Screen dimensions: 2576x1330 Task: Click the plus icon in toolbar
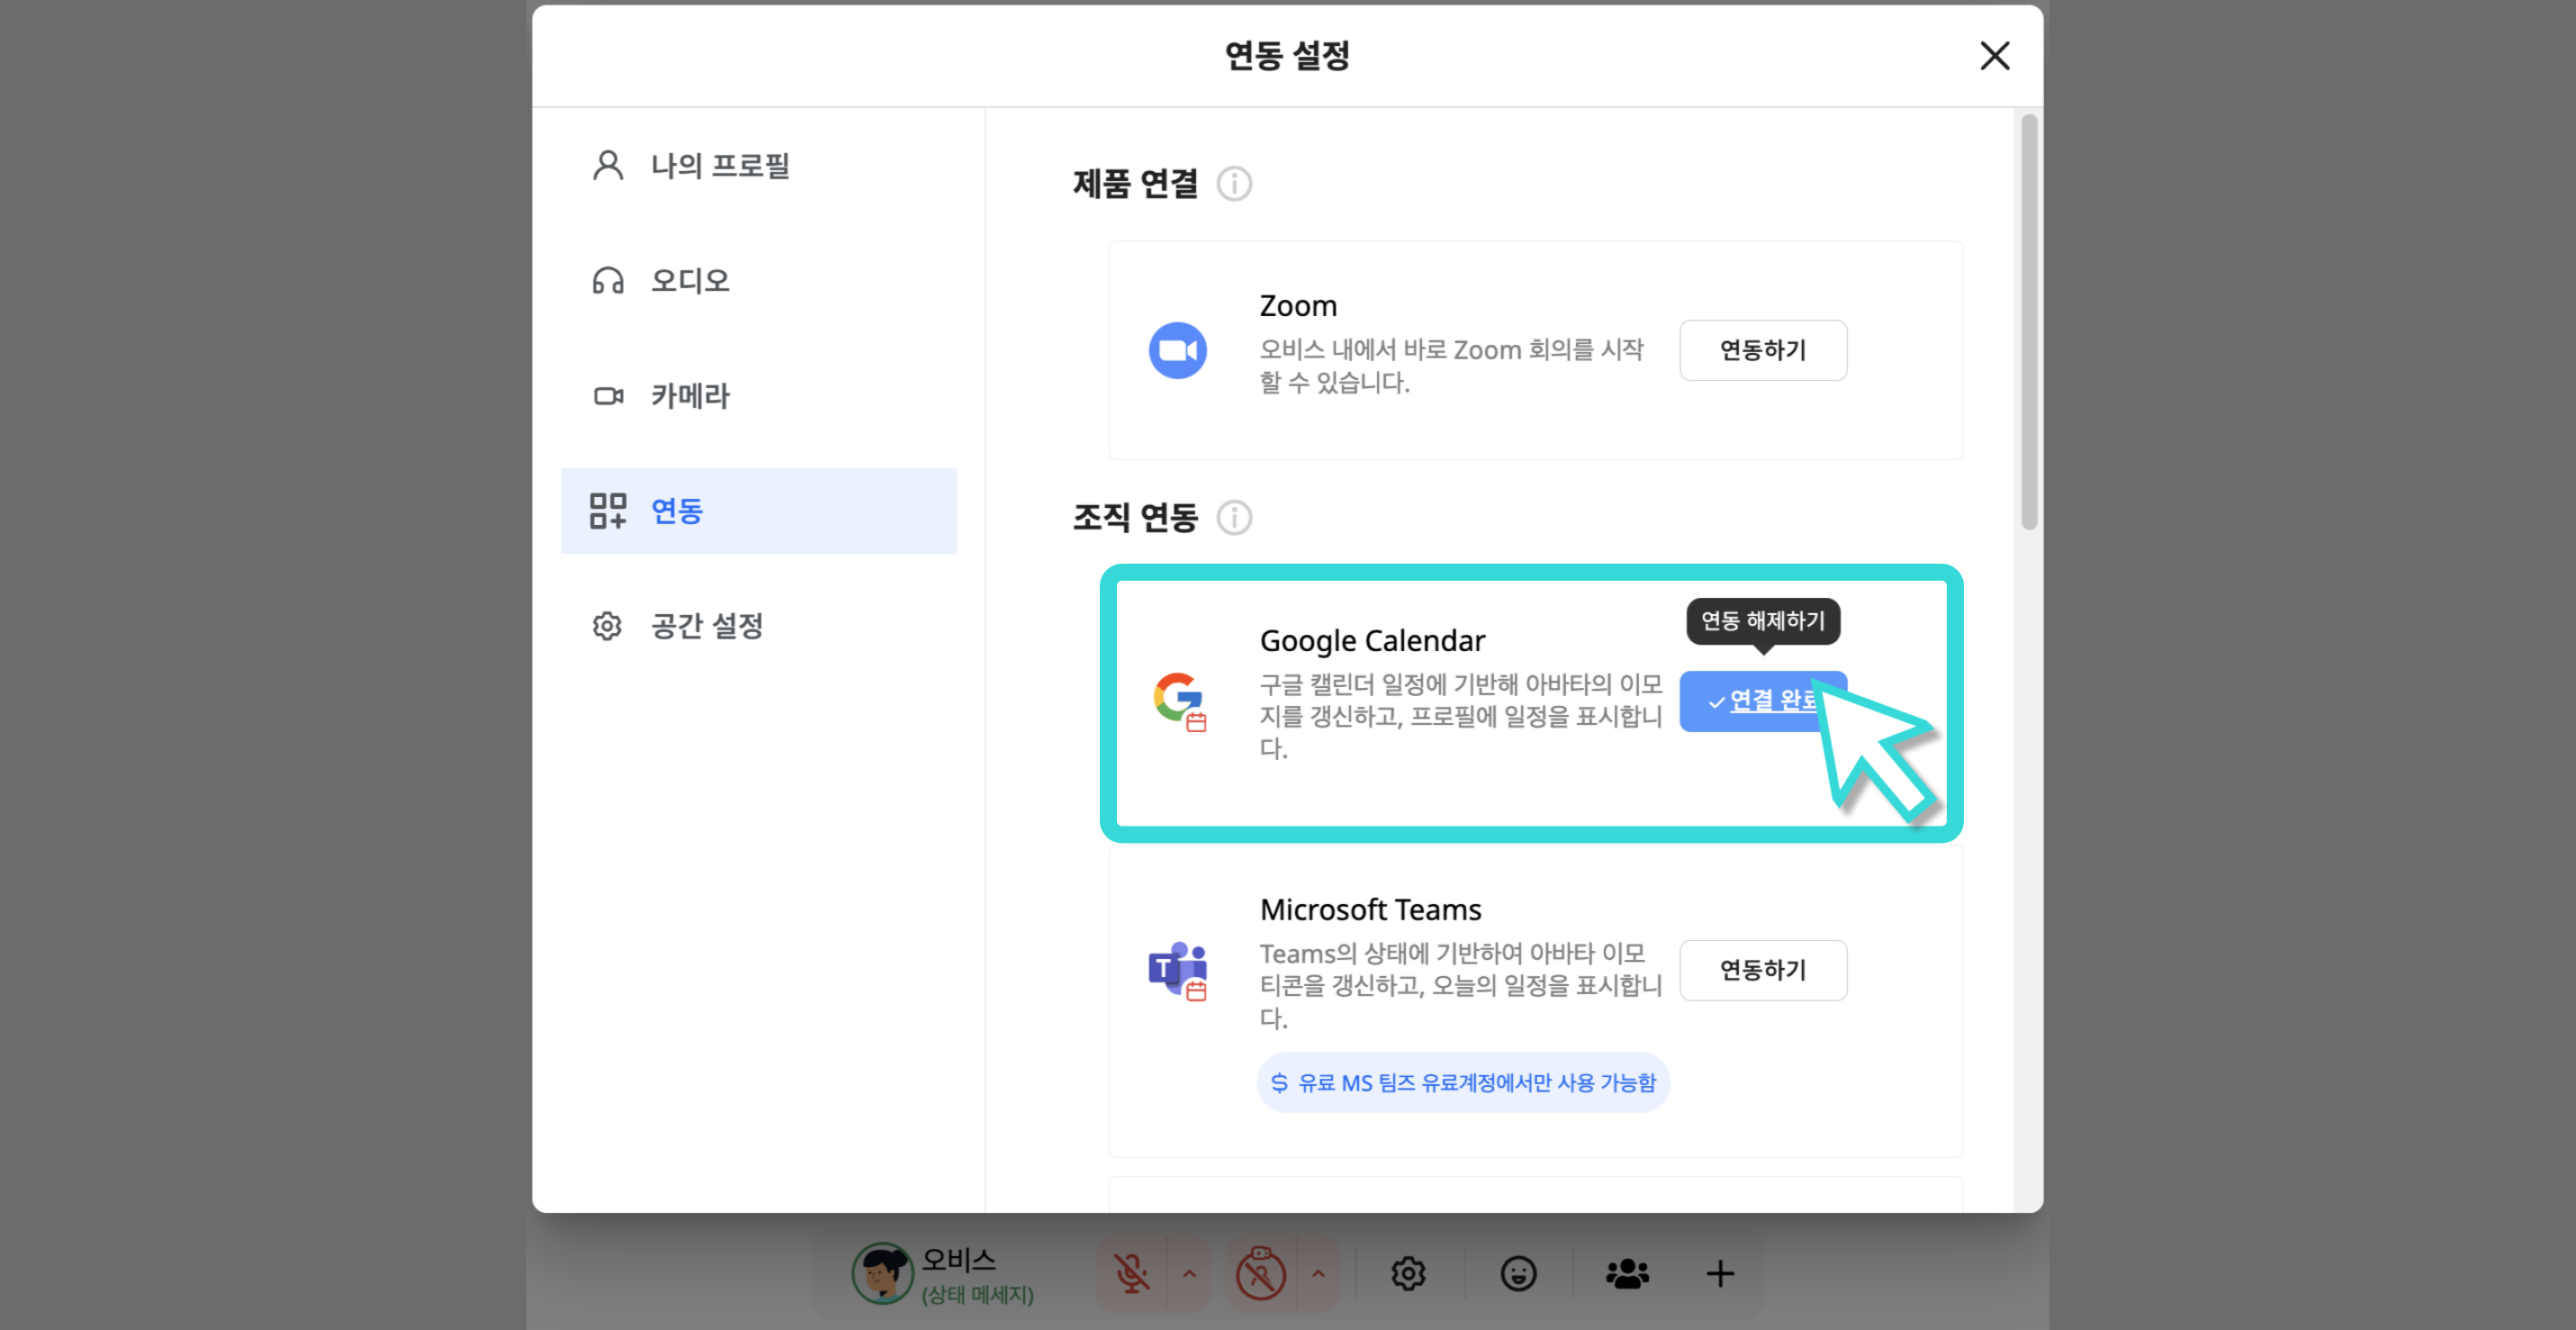pos(1720,1274)
